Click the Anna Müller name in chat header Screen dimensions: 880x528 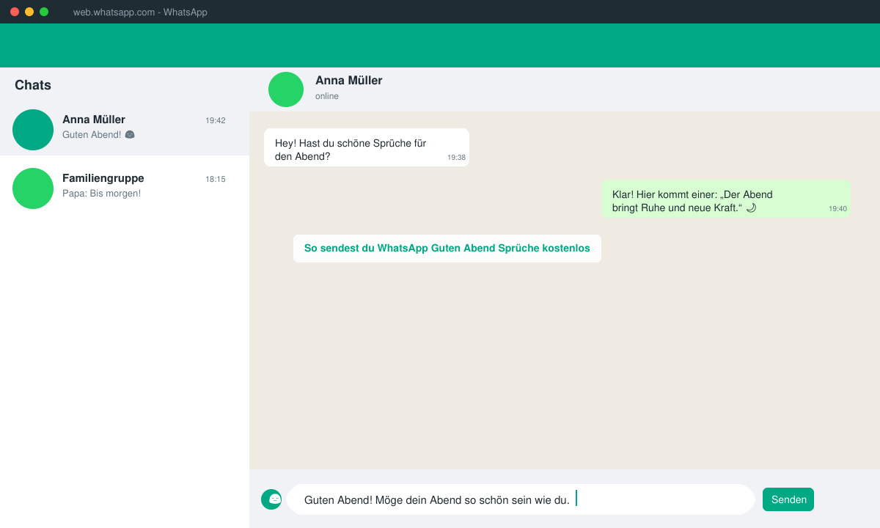(349, 81)
